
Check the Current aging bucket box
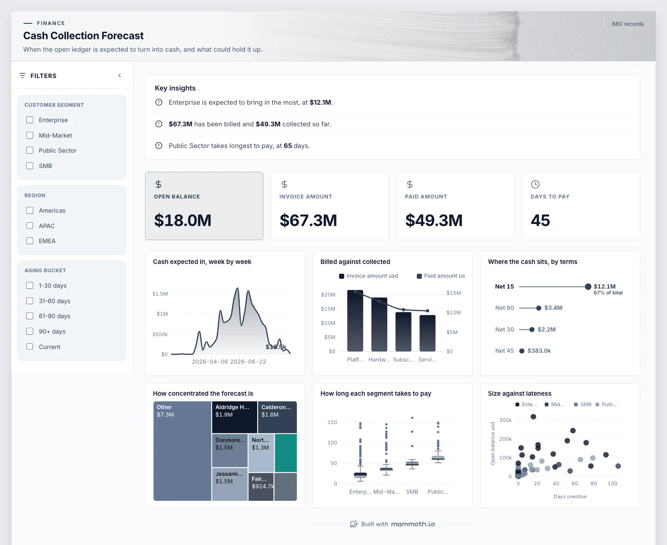(x=30, y=347)
